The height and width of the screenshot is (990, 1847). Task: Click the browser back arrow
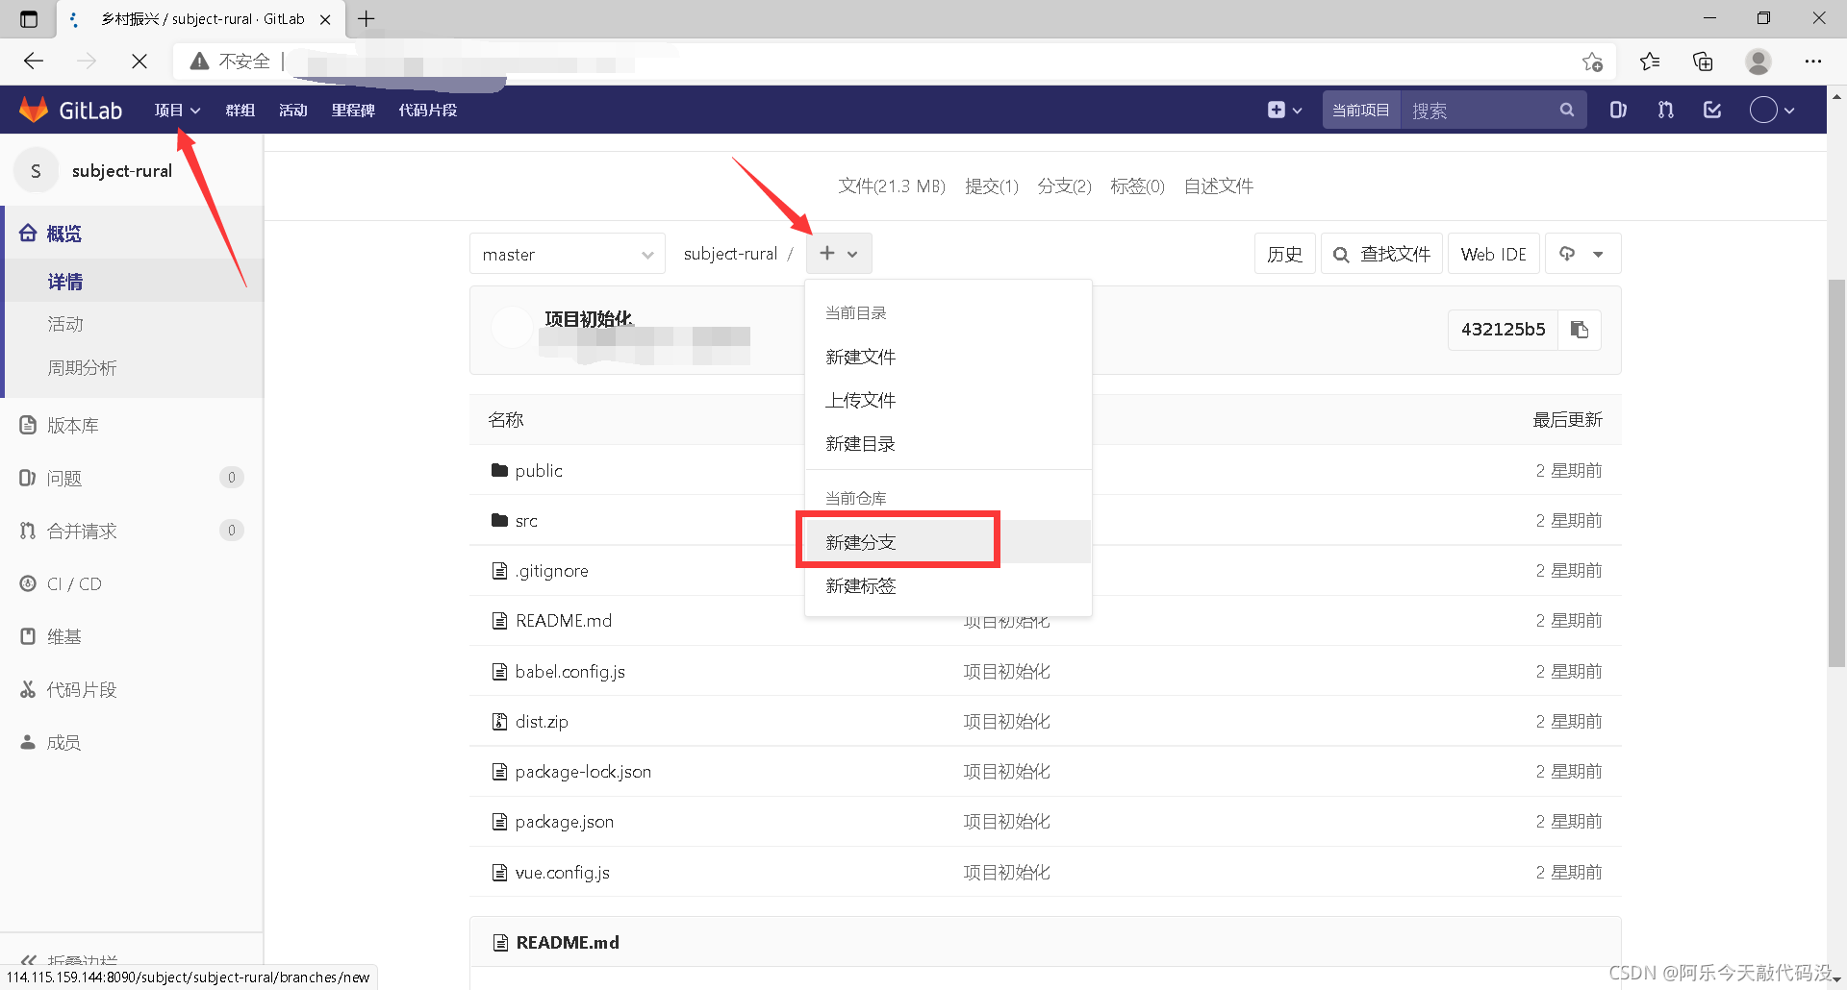point(34,62)
